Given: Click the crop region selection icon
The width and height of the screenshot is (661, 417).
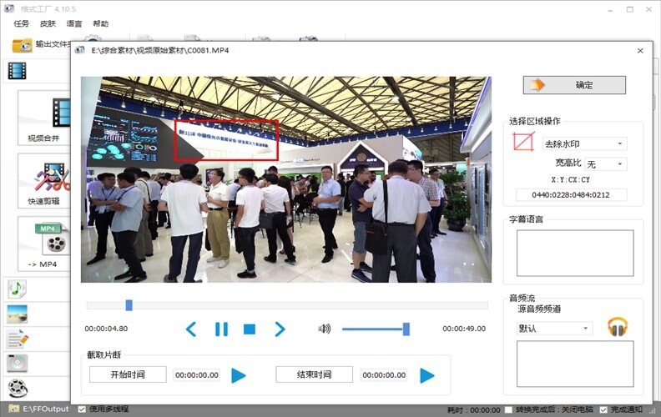Looking at the screenshot, I should pos(523,142).
